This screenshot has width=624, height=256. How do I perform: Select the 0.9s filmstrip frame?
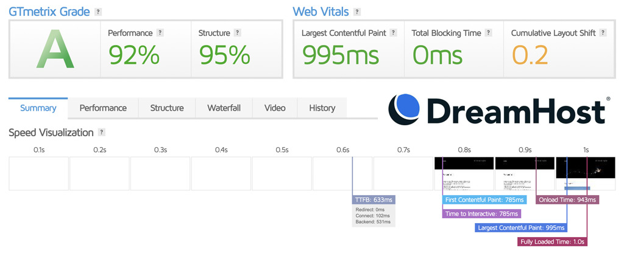525,173
